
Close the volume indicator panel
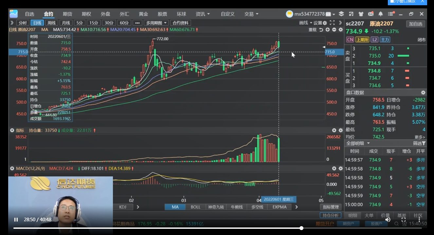334,130
